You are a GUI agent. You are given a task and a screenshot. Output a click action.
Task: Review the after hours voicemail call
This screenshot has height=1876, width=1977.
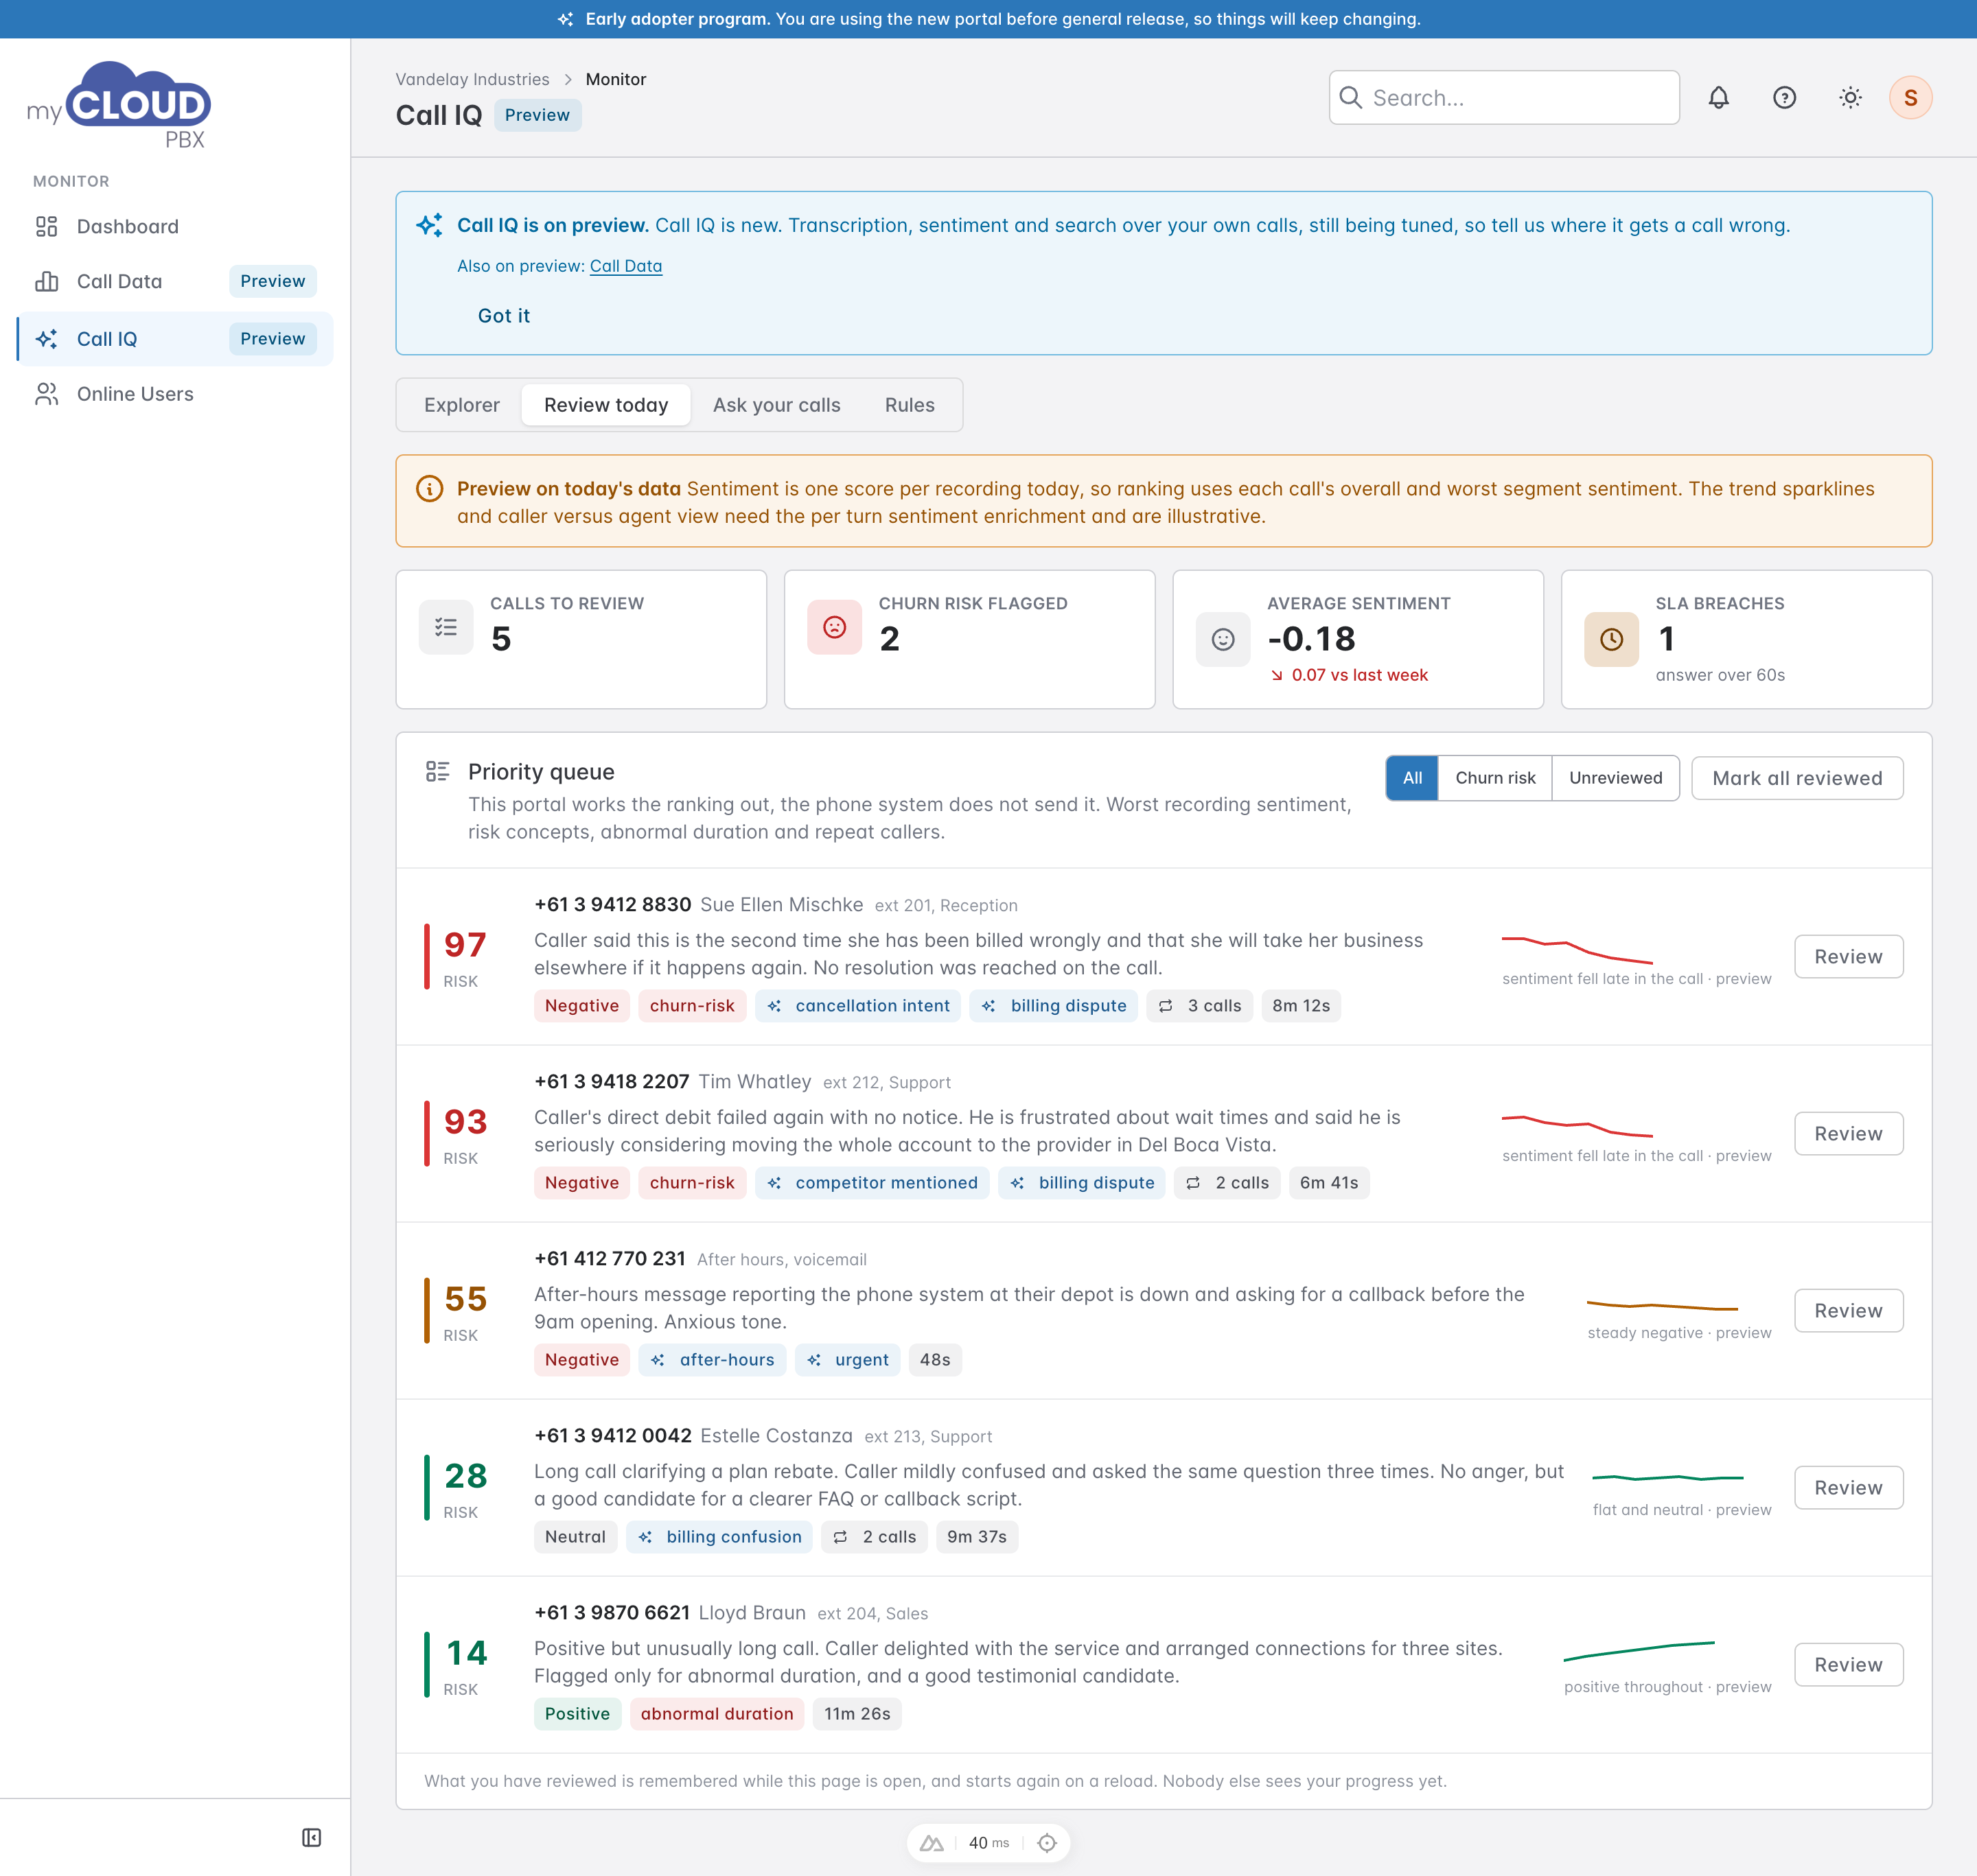(1848, 1311)
